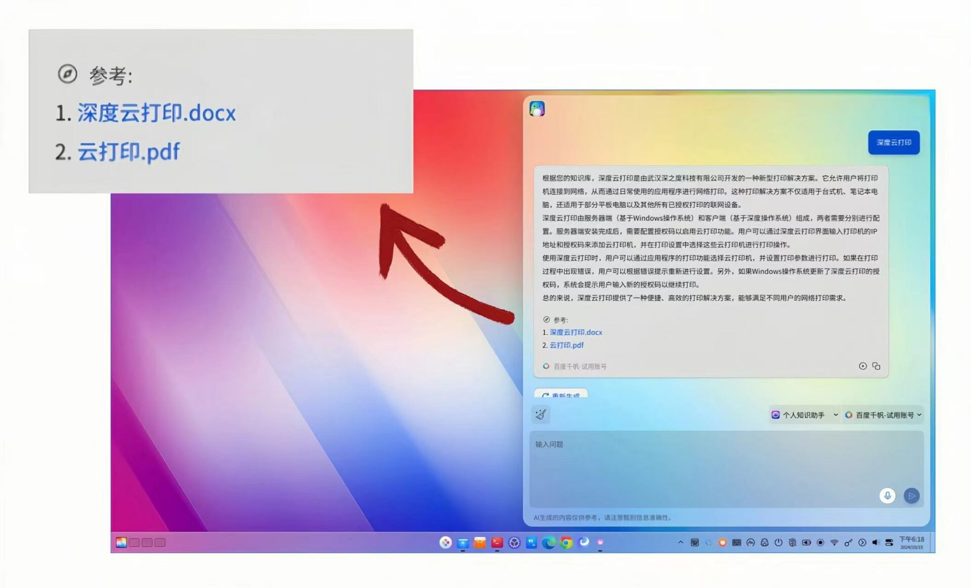Screen dimensions: 971x588
Task: Click the on-screen keyboard tray icon
Action: [x=736, y=542]
